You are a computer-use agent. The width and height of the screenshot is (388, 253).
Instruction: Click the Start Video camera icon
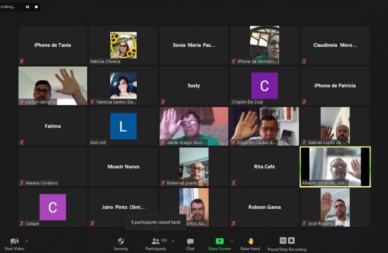point(15,241)
